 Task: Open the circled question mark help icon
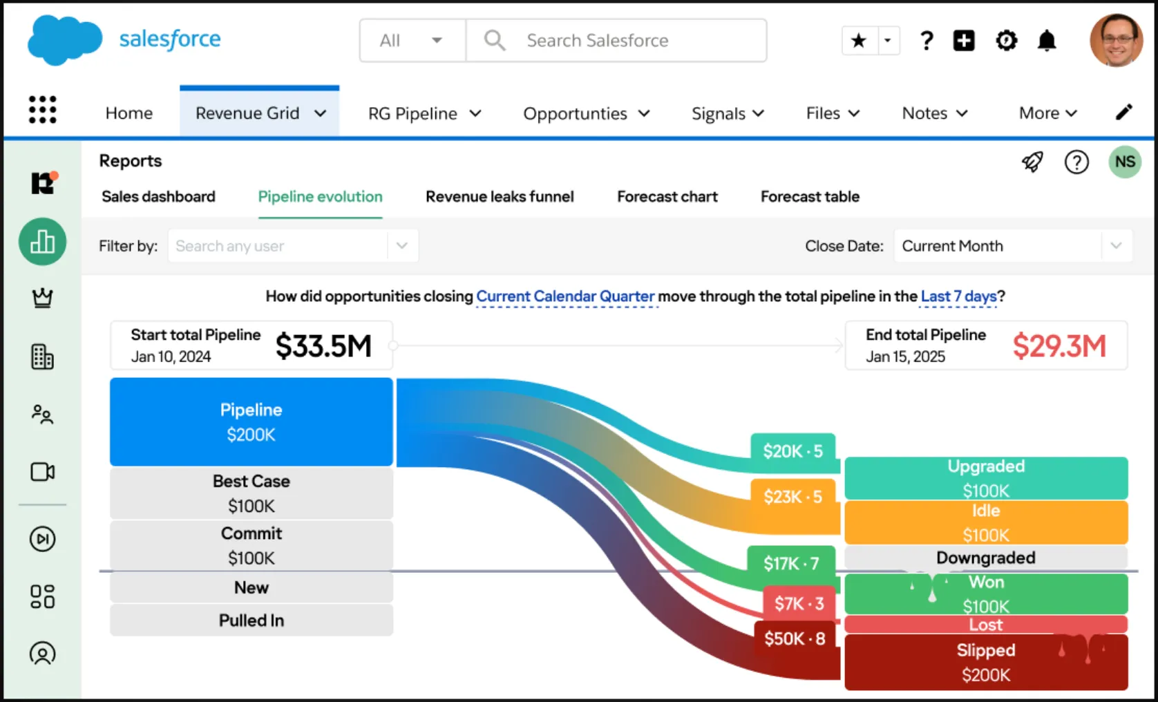[x=1076, y=162]
